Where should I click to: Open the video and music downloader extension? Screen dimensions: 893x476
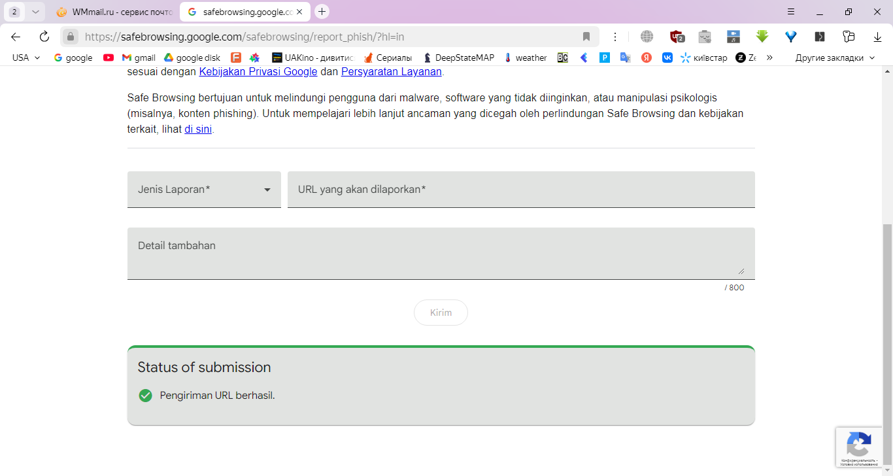(x=733, y=37)
